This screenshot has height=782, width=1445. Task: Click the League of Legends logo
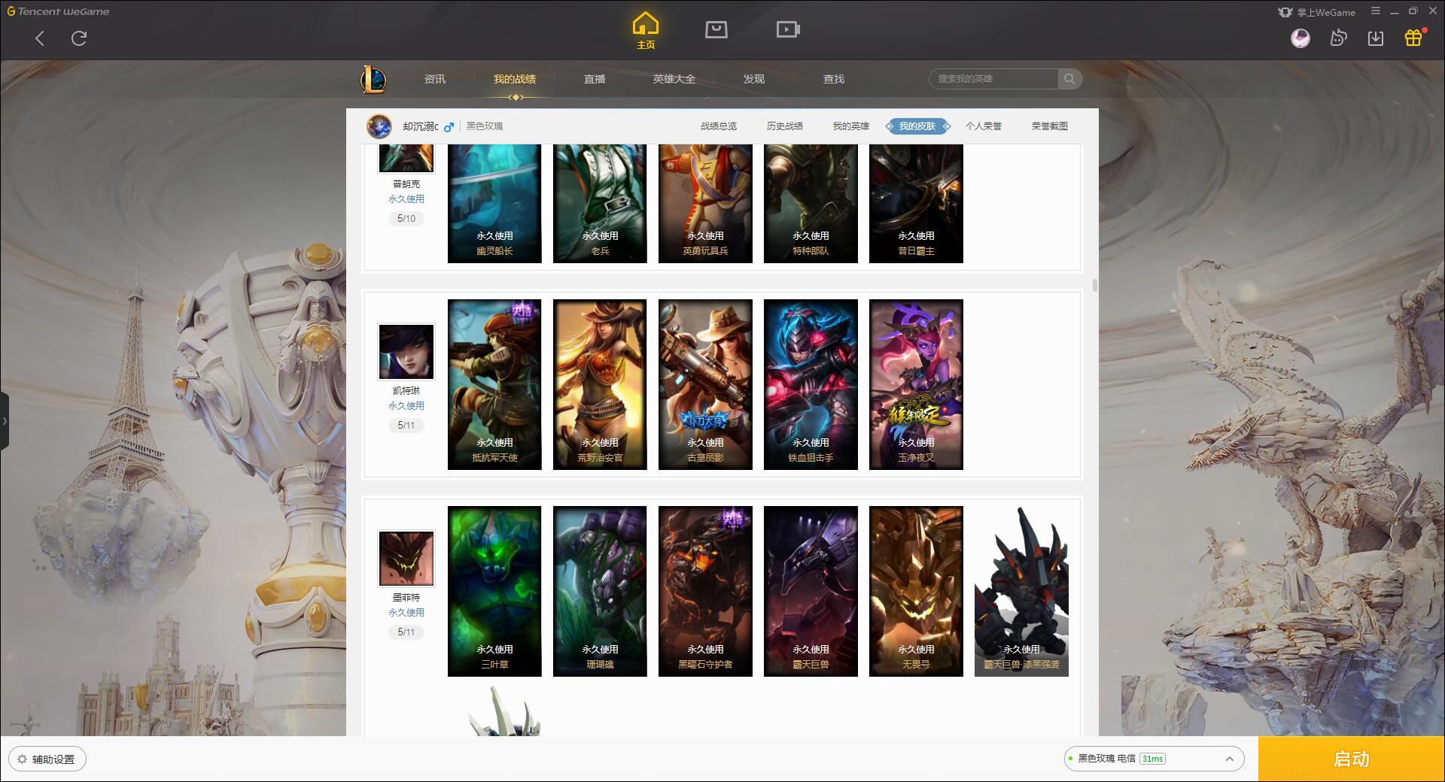373,79
